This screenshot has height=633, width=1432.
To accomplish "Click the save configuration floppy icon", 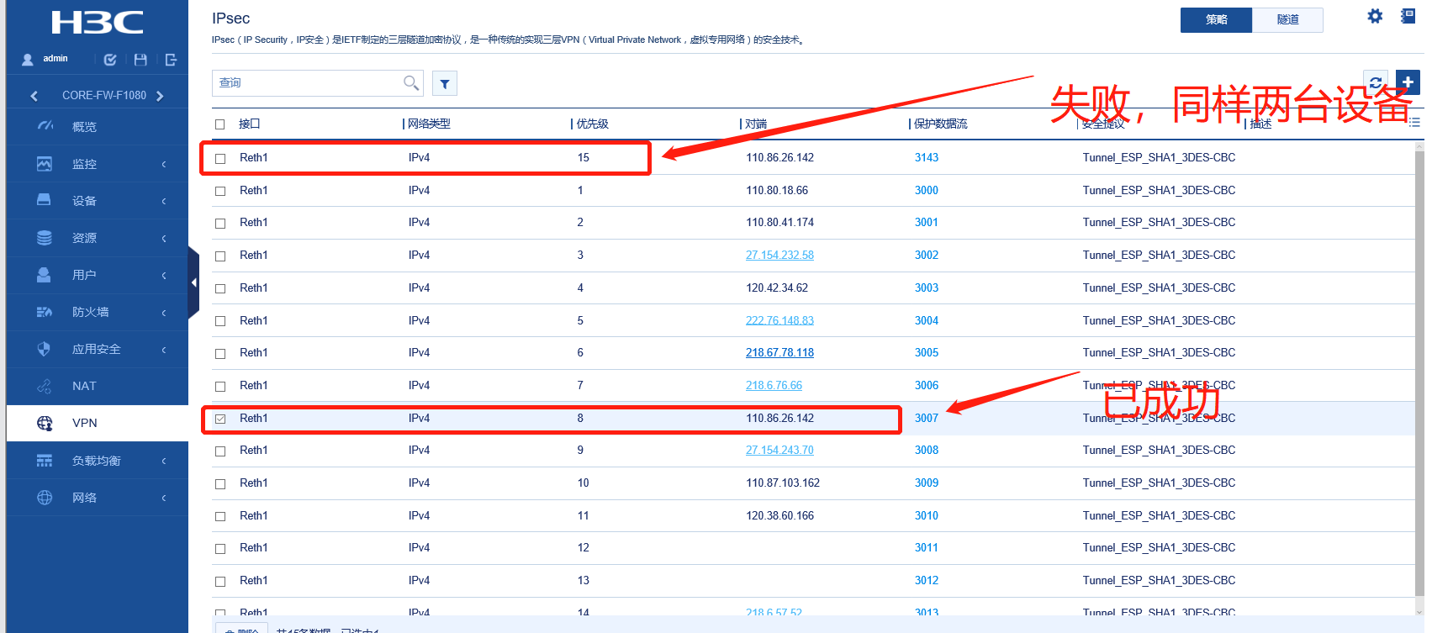I will pos(140,60).
